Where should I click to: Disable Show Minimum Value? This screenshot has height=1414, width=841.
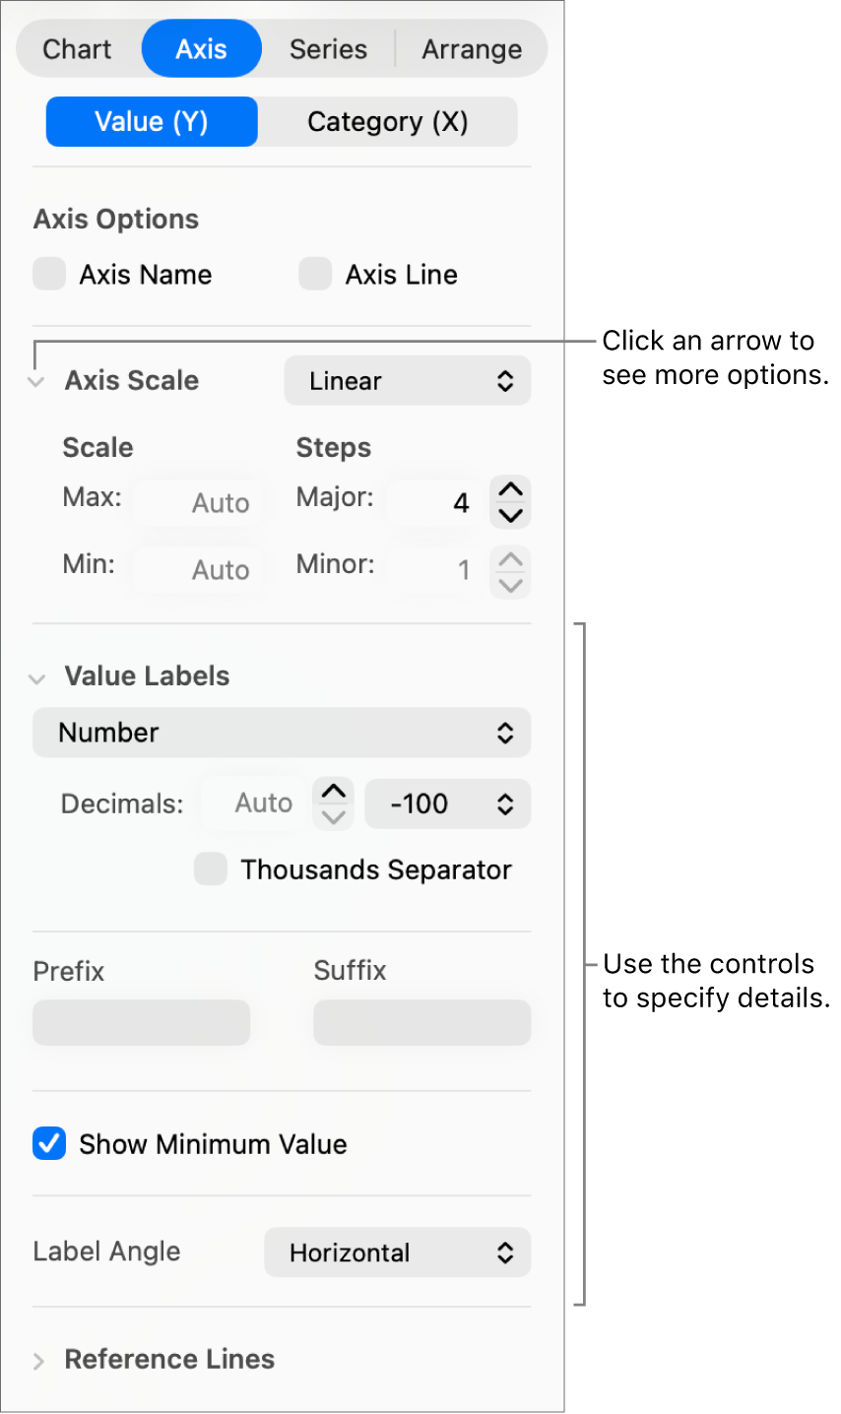48,1143
